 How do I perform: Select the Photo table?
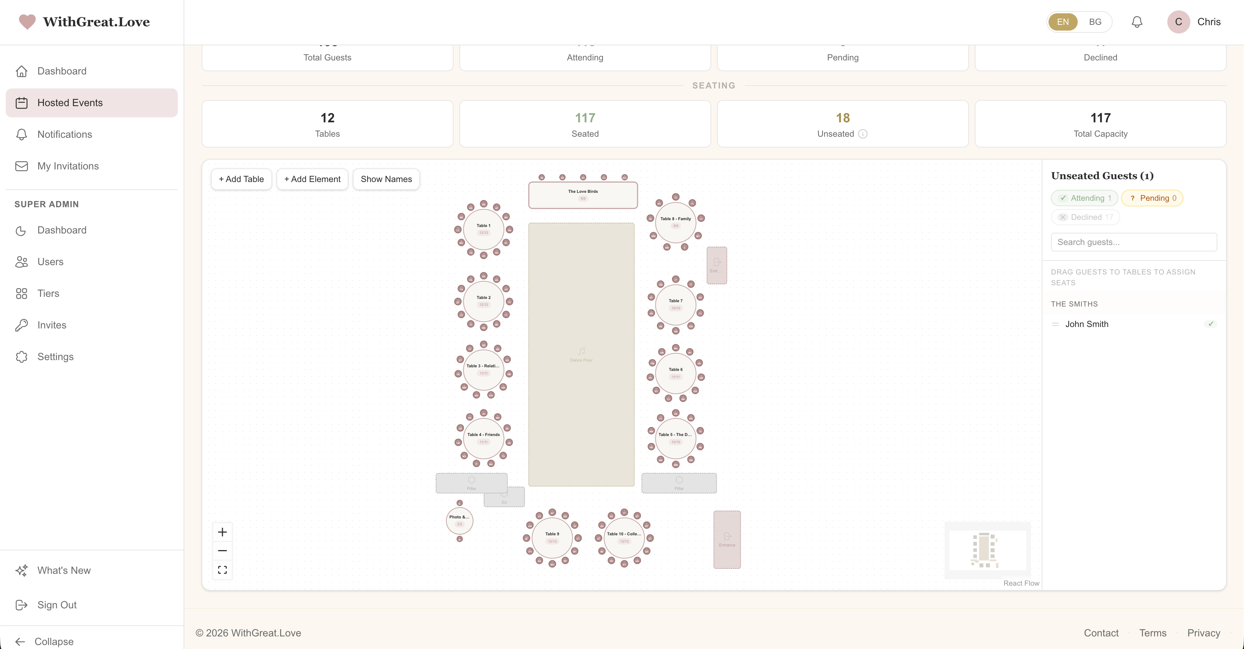pyautogui.click(x=459, y=521)
